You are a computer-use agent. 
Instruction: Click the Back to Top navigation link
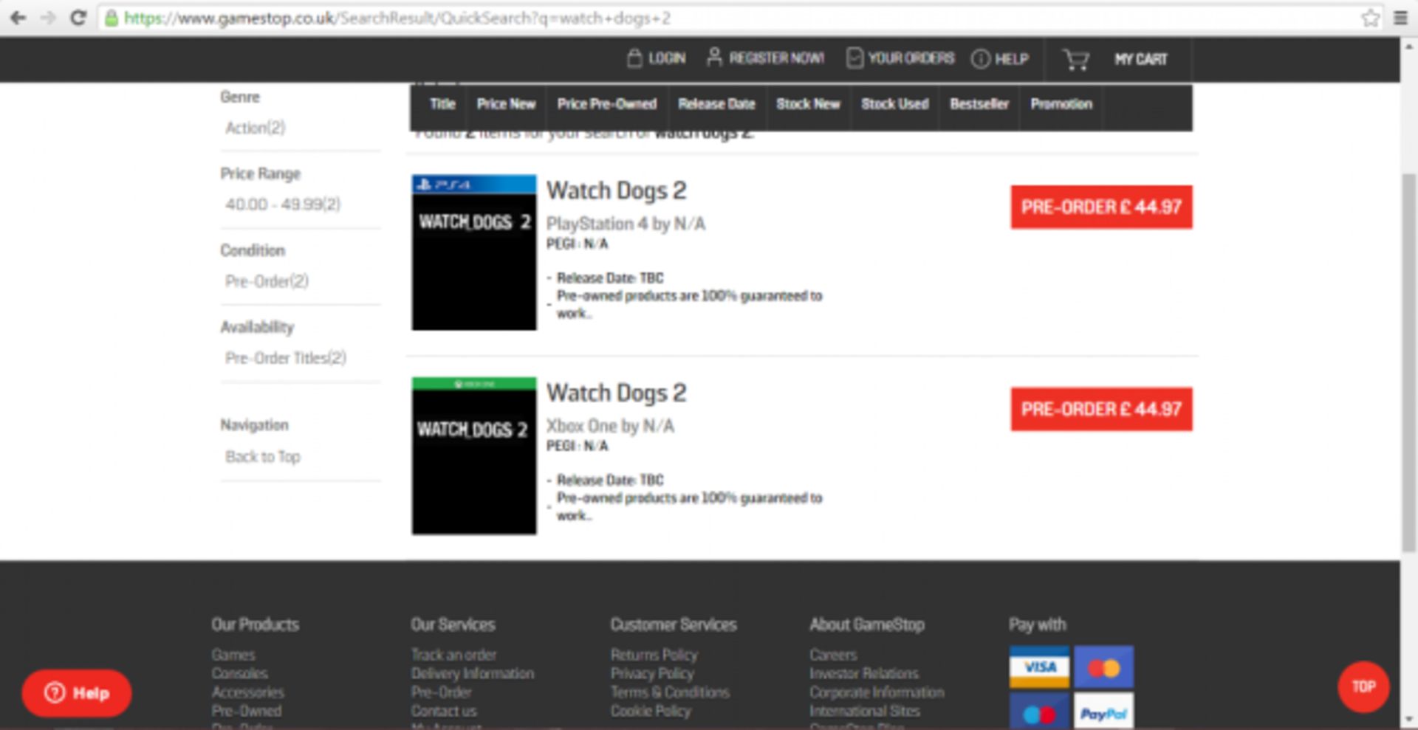(262, 457)
